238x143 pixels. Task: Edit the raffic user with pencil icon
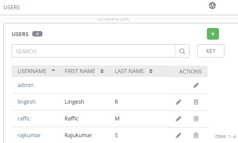point(178,119)
